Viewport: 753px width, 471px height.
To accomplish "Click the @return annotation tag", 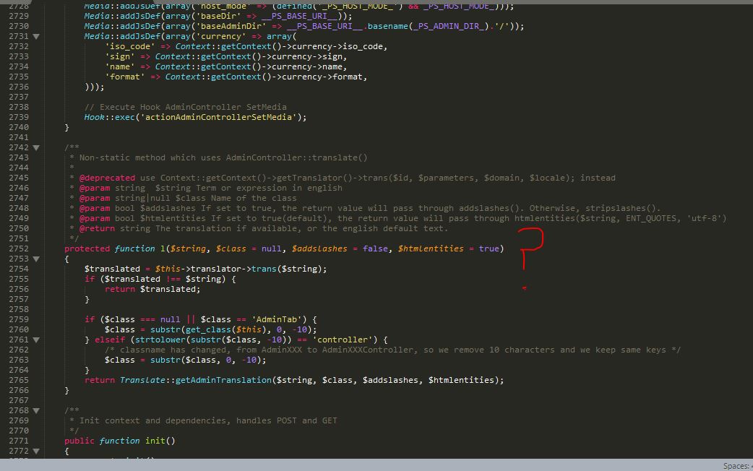I will pos(97,228).
